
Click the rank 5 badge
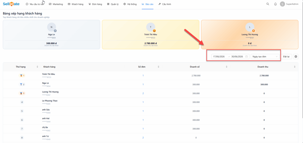tap(22, 111)
